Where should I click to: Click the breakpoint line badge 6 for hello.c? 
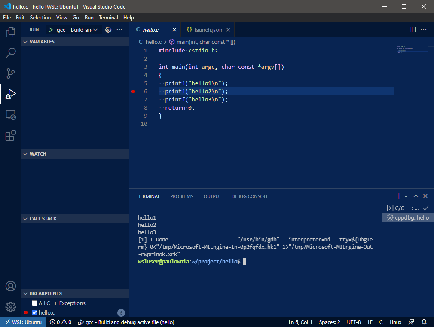point(121,312)
